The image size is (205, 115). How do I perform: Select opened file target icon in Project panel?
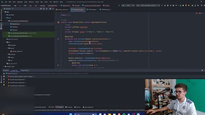(41, 9)
